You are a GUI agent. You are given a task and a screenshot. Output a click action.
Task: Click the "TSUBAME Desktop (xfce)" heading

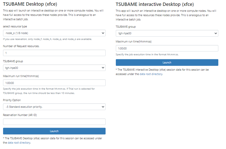(30, 4)
